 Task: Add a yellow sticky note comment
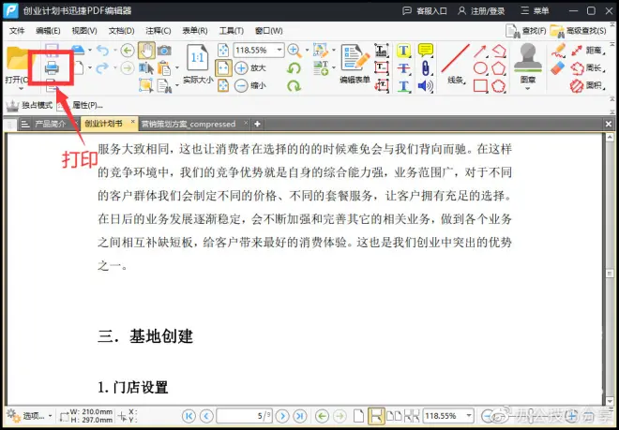tap(426, 50)
